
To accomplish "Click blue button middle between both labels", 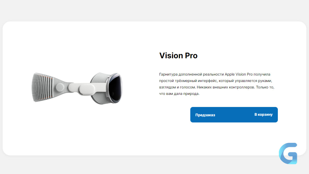I will tap(234, 115).
